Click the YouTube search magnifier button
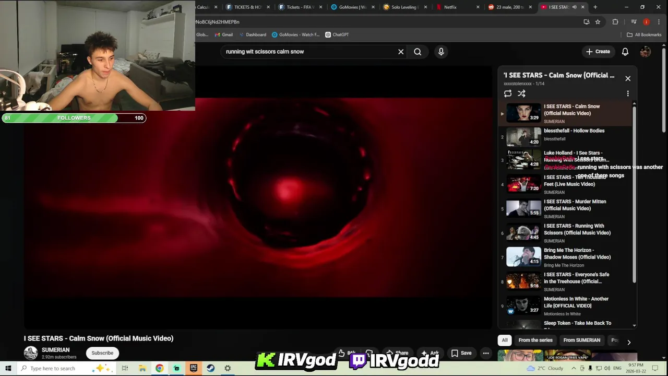This screenshot has height=376, width=668. (417, 52)
